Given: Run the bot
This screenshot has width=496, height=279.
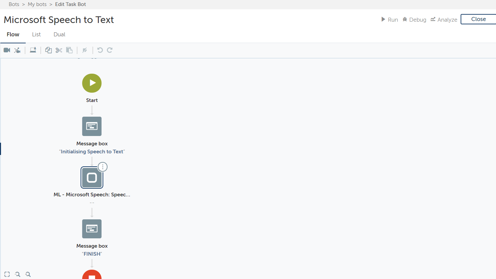Looking at the screenshot, I should point(390,19).
